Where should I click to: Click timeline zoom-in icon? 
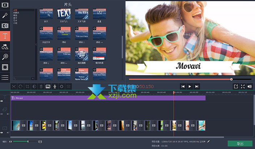click(40, 142)
